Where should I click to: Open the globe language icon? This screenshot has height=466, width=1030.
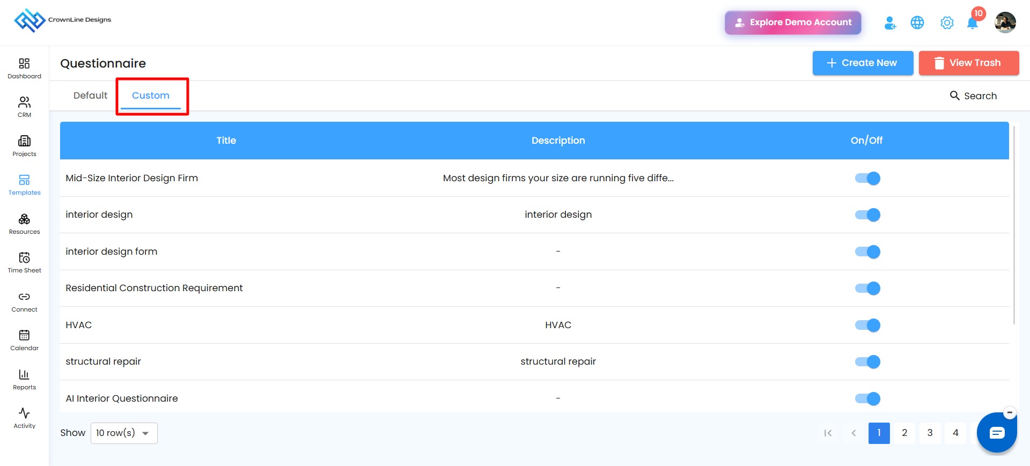click(x=917, y=23)
